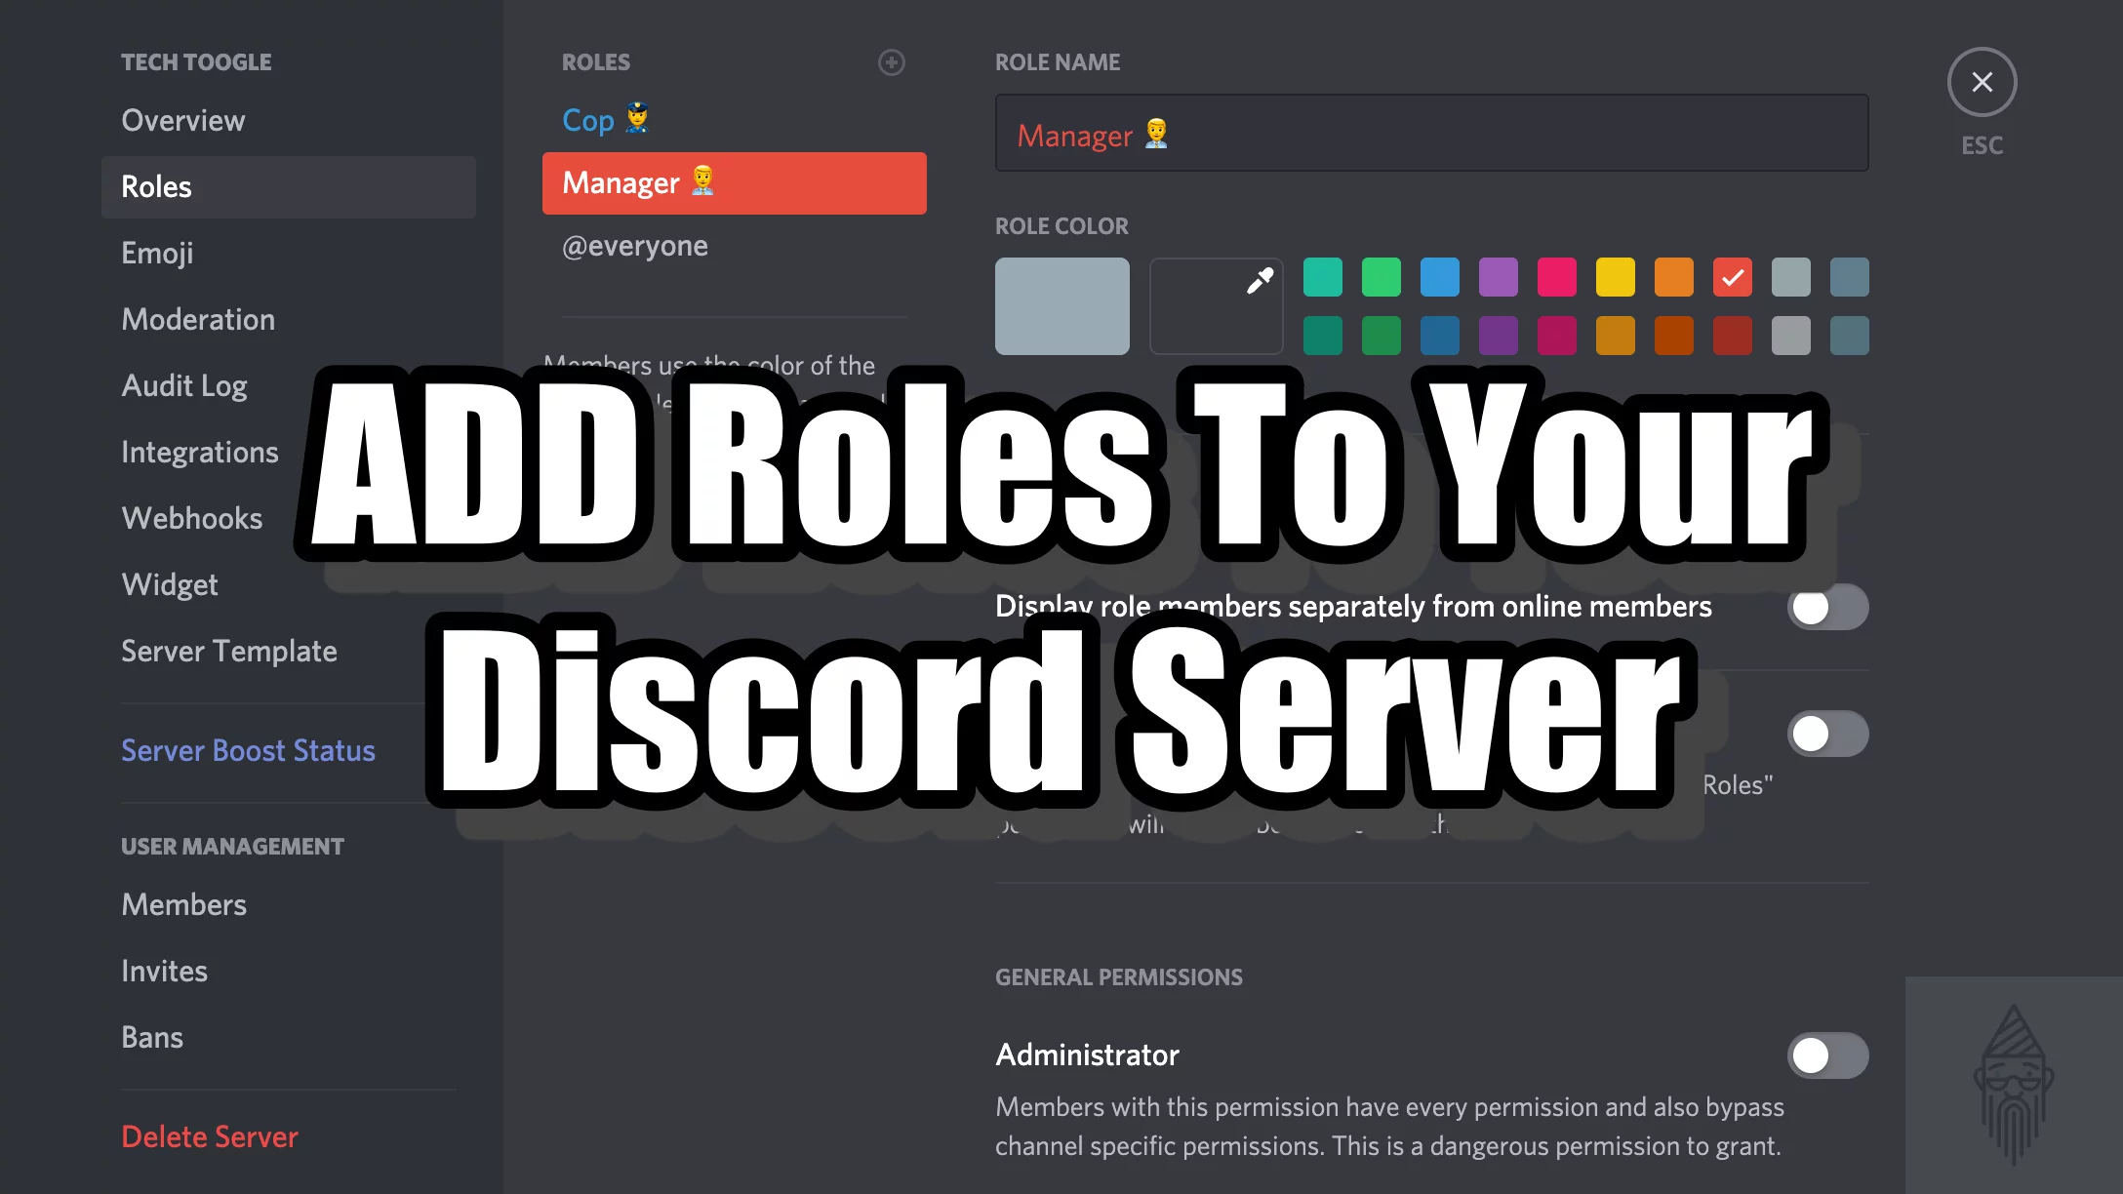Select the orange color preset swatch

tap(1672, 277)
